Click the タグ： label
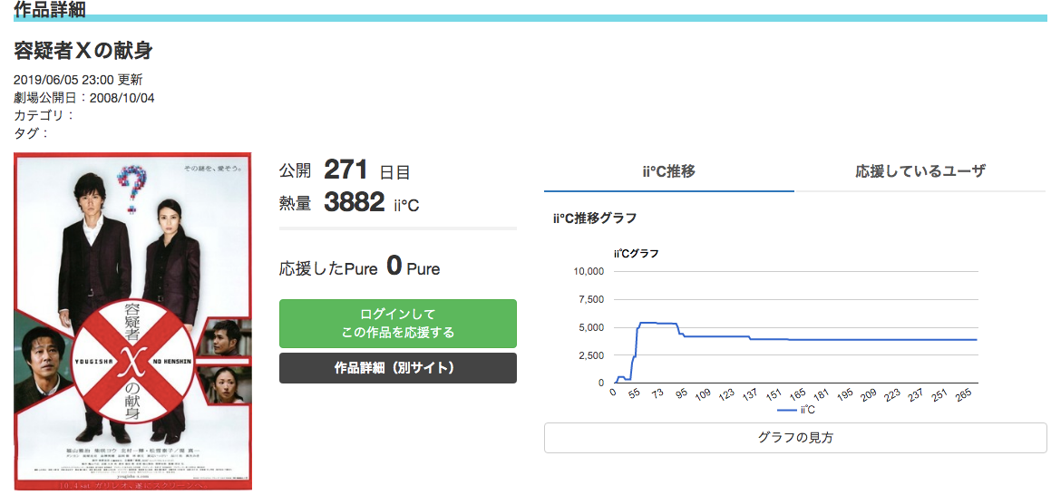The image size is (1051, 495). click(32, 132)
